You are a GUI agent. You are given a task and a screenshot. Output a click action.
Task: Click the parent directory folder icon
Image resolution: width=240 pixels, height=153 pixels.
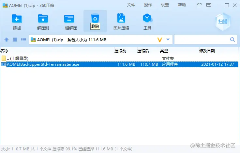coord(4,58)
